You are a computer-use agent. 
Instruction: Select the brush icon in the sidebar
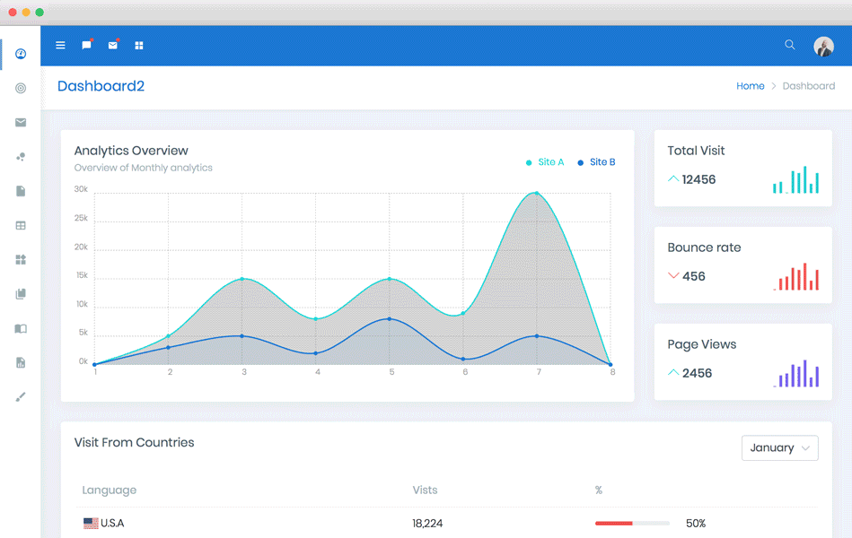21,397
